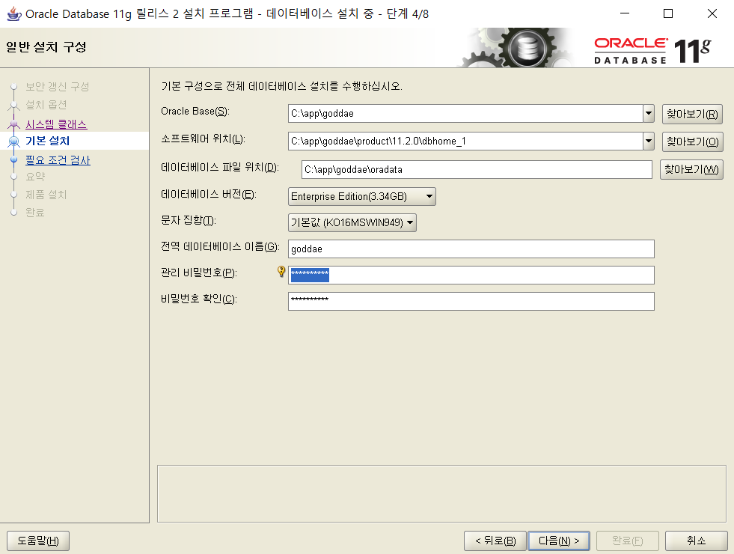
Task: Click the 다음(N) > next button
Action: pos(558,541)
